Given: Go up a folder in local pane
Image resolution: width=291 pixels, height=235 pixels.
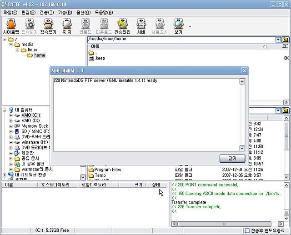Looking at the screenshot, I should click(x=286, y=111).
